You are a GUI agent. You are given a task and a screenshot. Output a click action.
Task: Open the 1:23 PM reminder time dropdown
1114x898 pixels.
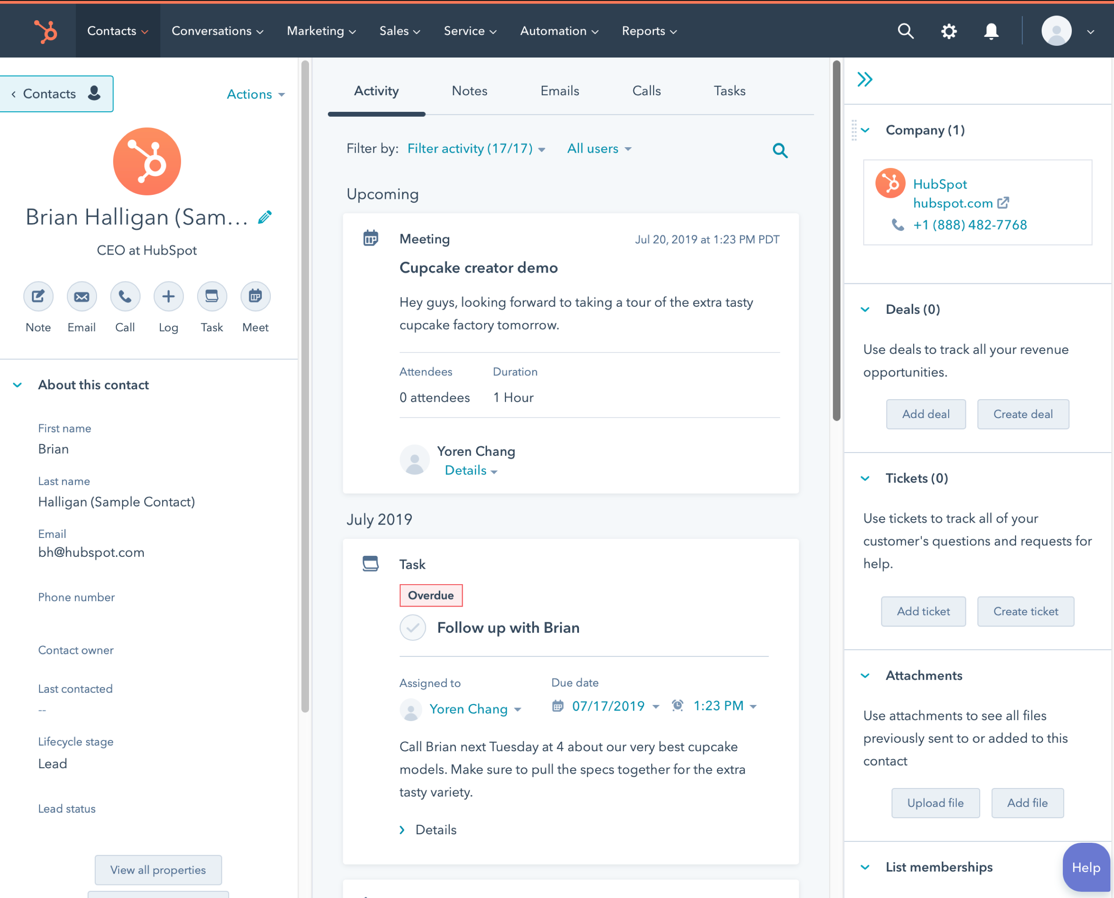click(x=725, y=705)
